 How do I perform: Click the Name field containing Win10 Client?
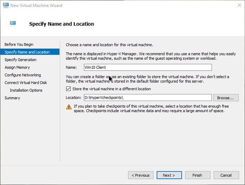pyautogui.click(x=147, y=67)
